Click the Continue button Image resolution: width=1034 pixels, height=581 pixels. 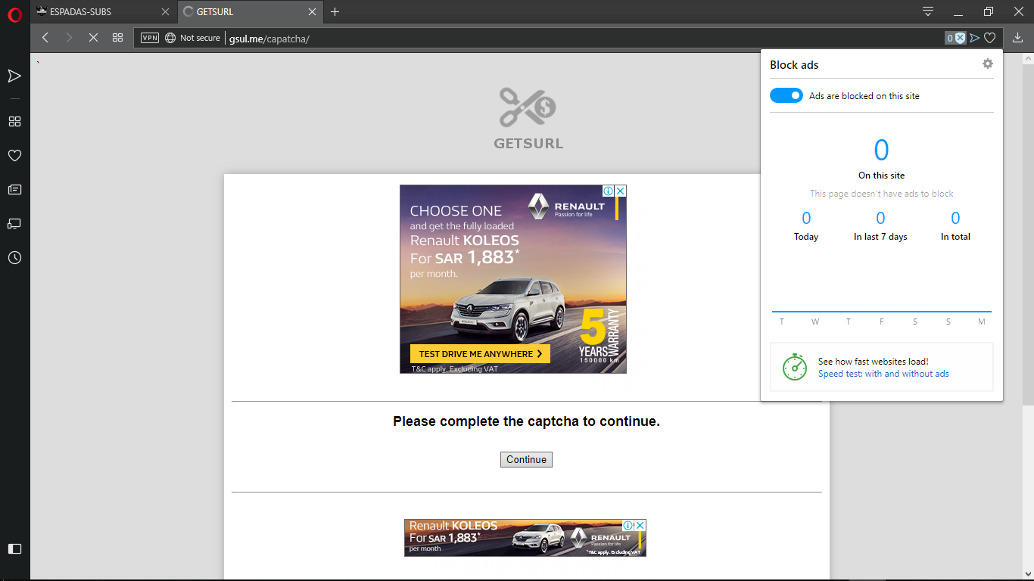pyautogui.click(x=526, y=459)
